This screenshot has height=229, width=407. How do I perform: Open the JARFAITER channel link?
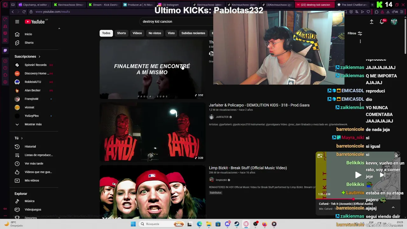coord(222,117)
